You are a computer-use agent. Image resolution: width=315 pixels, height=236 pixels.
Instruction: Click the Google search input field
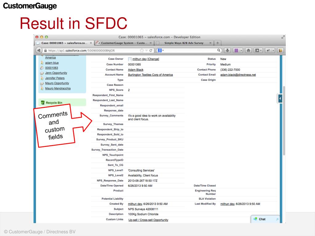(x=190, y=51)
